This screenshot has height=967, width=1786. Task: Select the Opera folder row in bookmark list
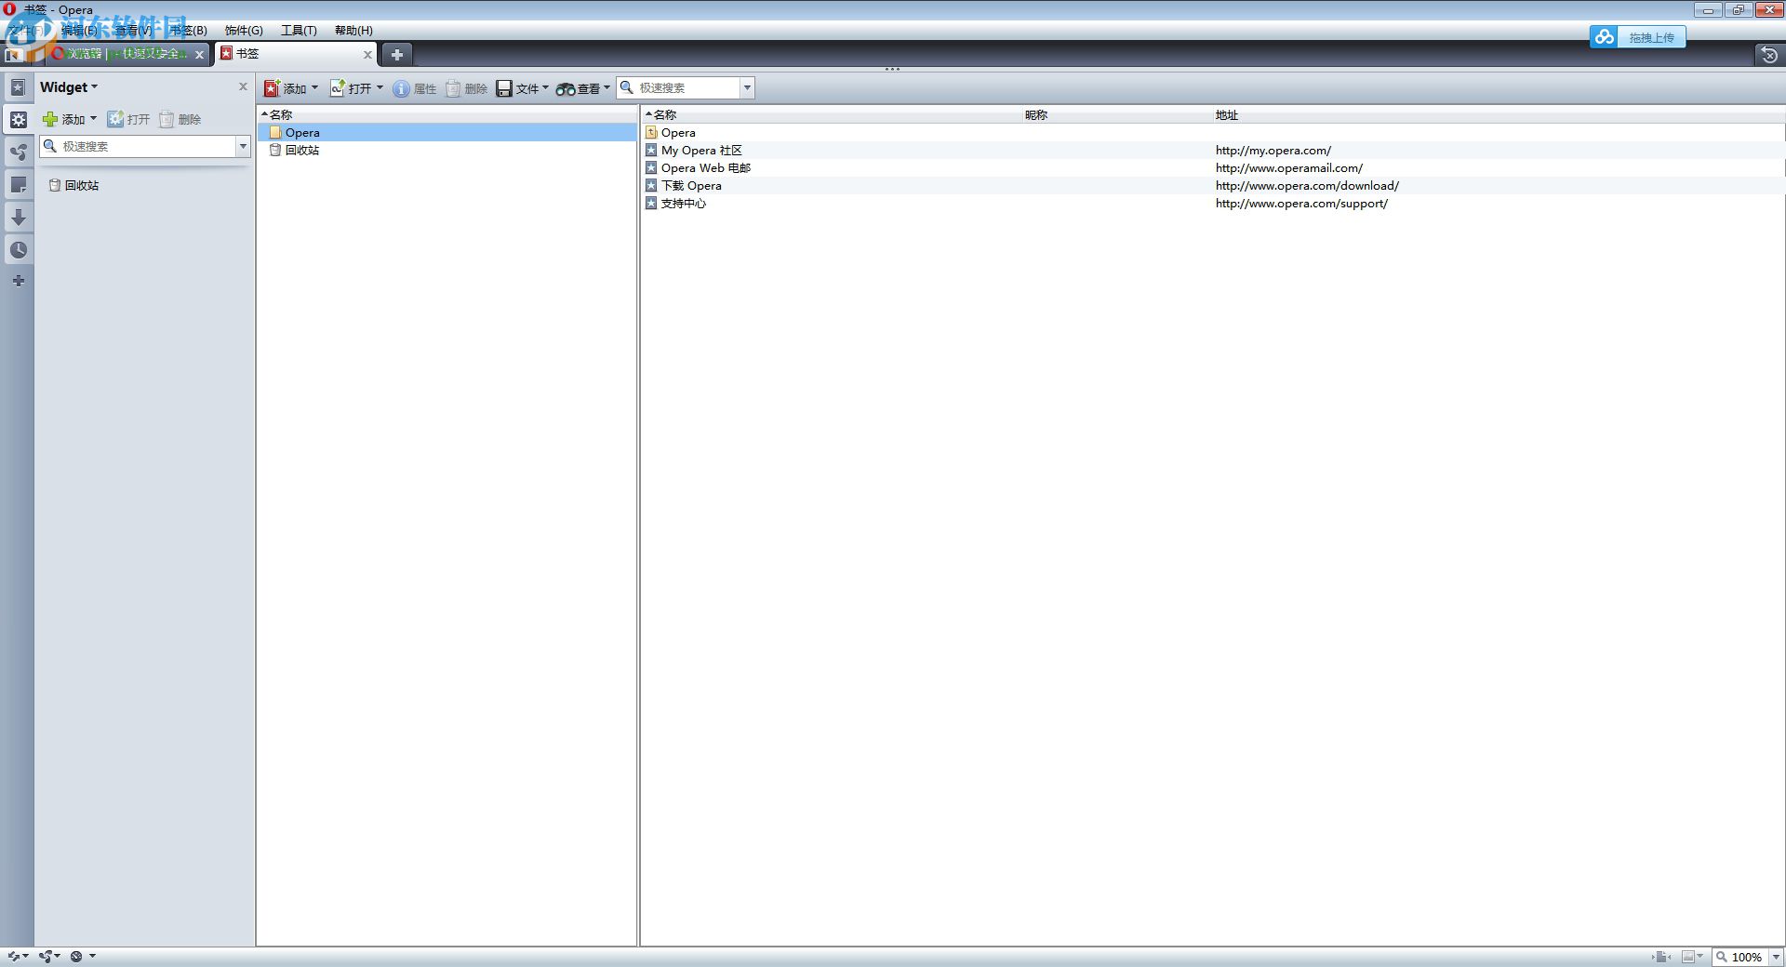click(x=1213, y=133)
